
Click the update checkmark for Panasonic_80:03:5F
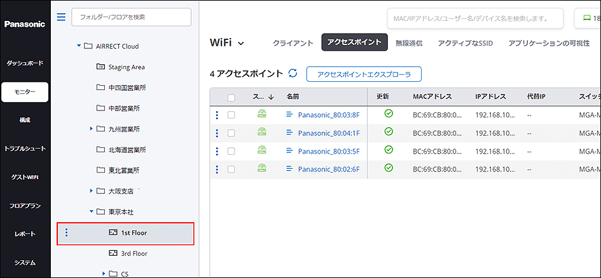pyautogui.click(x=389, y=150)
